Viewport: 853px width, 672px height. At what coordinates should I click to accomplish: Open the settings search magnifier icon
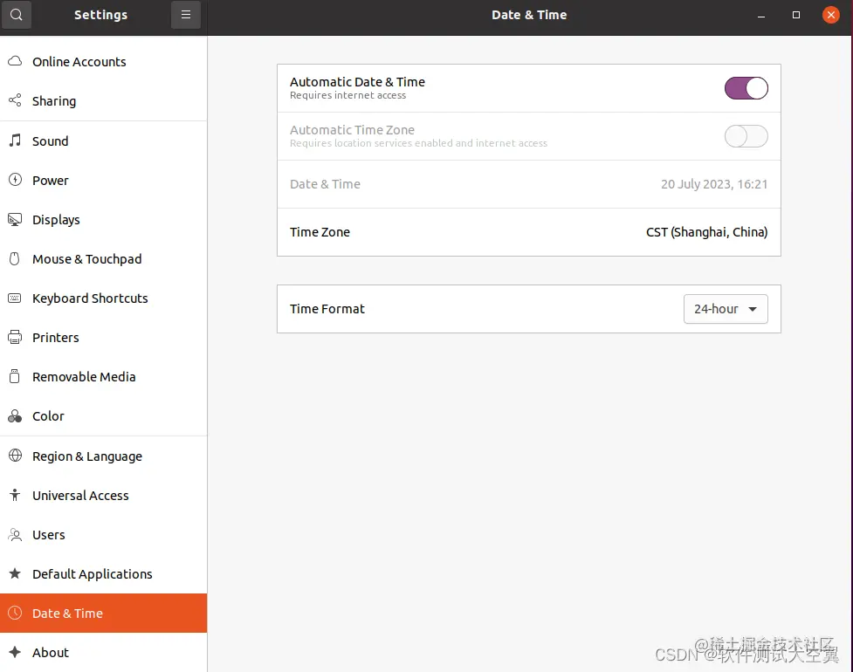click(x=17, y=15)
